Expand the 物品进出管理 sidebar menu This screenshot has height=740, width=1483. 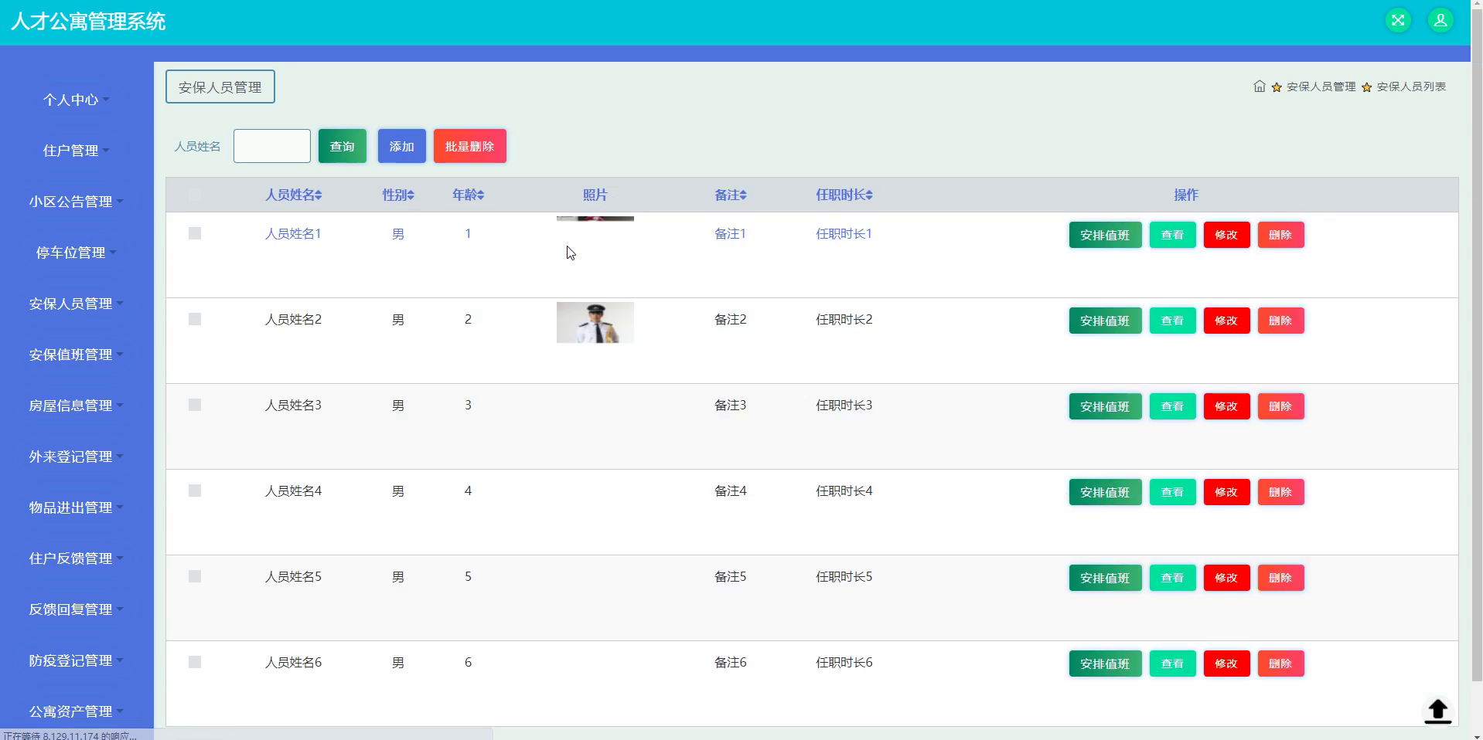click(x=77, y=507)
